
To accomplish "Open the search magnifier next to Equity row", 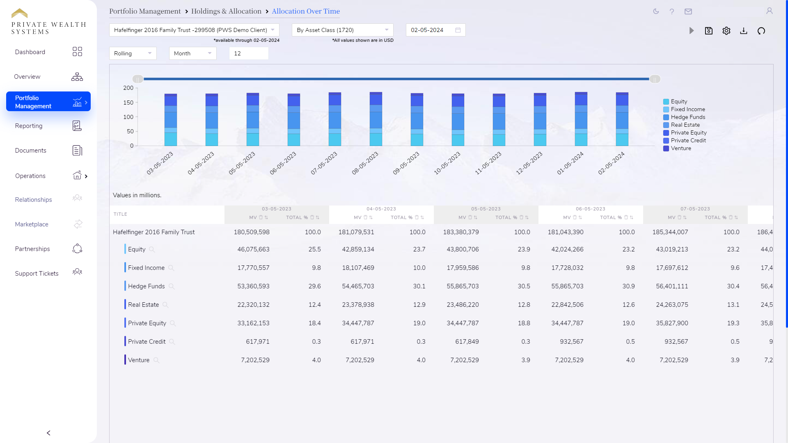I will [x=151, y=249].
